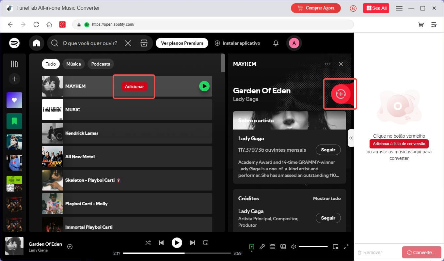Screen dimensions: 444x261
Task: Open Immortal Playboi Carti row
Action: click(127, 224)
